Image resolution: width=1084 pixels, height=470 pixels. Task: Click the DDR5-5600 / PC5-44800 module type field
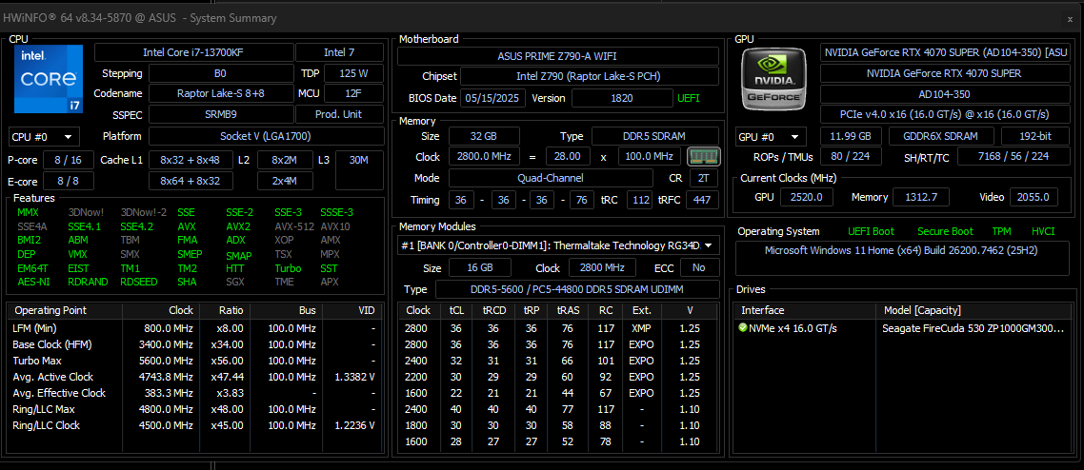pyautogui.click(x=577, y=289)
